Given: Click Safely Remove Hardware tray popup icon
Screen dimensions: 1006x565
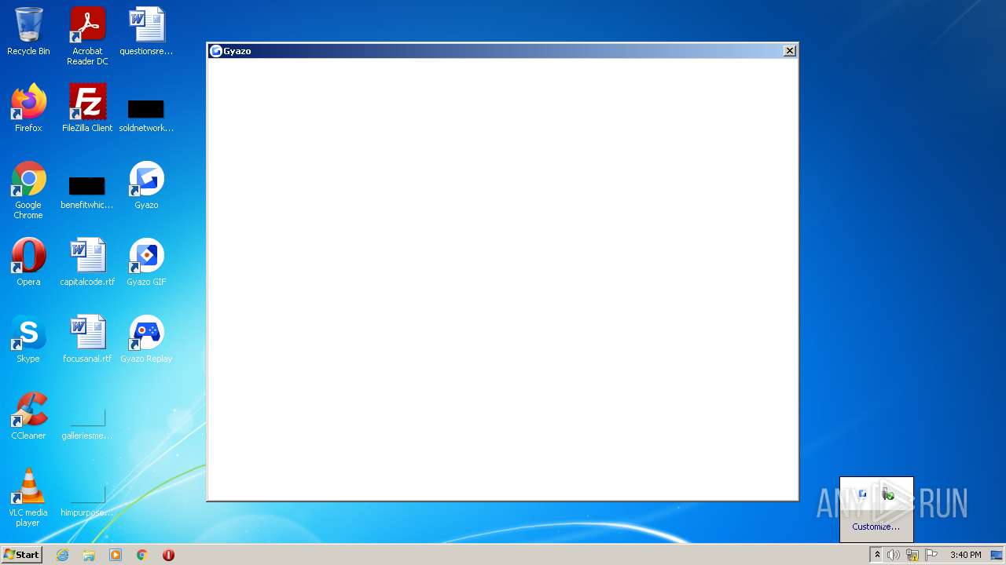Looking at the screenshot, I should (888, 494).
